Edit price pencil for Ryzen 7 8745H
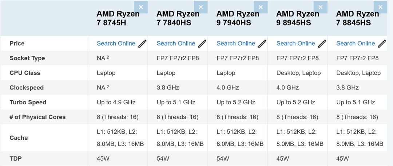Screen dimensions: 393x166 click(x=142, y=43)
